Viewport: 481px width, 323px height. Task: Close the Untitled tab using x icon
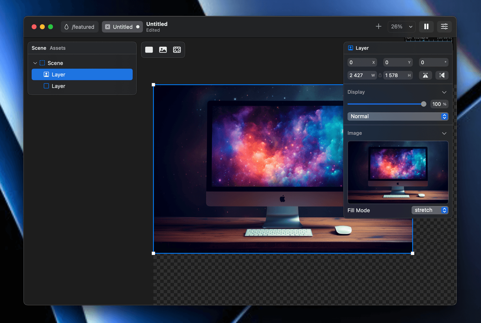point(108,27)
